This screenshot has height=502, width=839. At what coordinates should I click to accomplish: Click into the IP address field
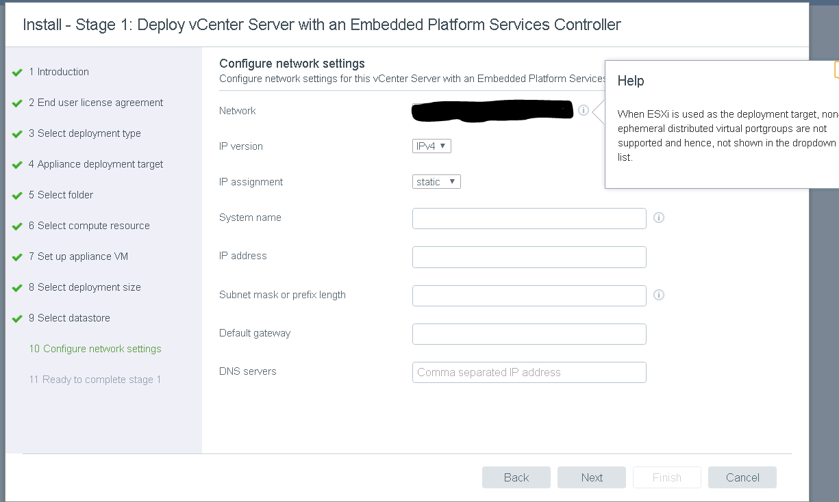tap(529, 256)
